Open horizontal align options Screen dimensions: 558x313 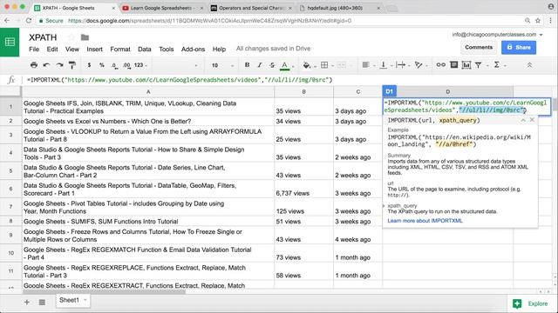(x=365, y=65)
